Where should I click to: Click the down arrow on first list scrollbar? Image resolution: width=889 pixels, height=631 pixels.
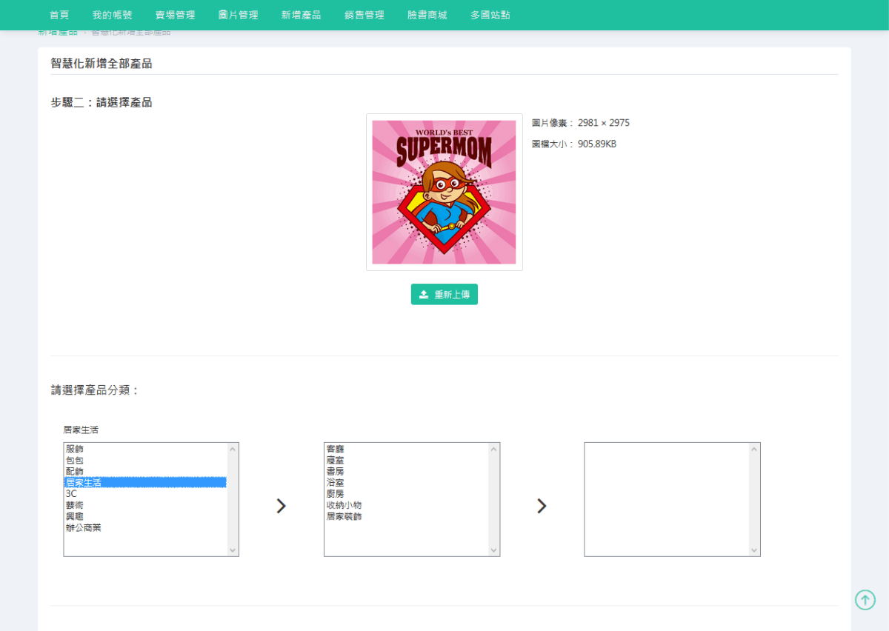(x=233, y=551)
